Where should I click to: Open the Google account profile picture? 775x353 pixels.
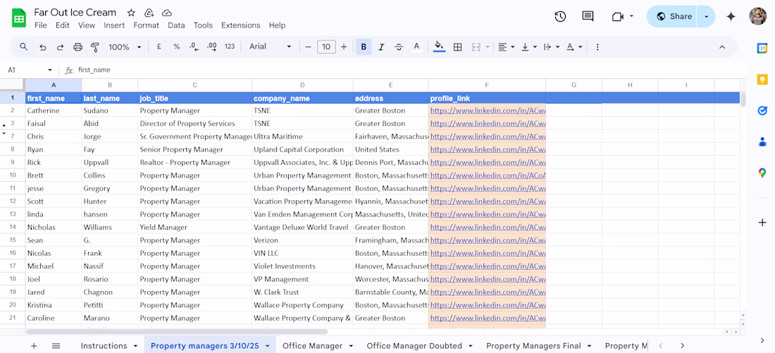click(x=757, y=16)
